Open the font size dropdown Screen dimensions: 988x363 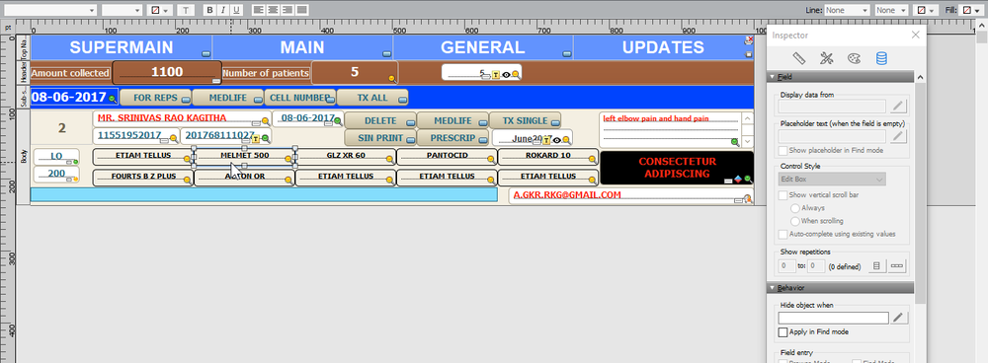122,10
